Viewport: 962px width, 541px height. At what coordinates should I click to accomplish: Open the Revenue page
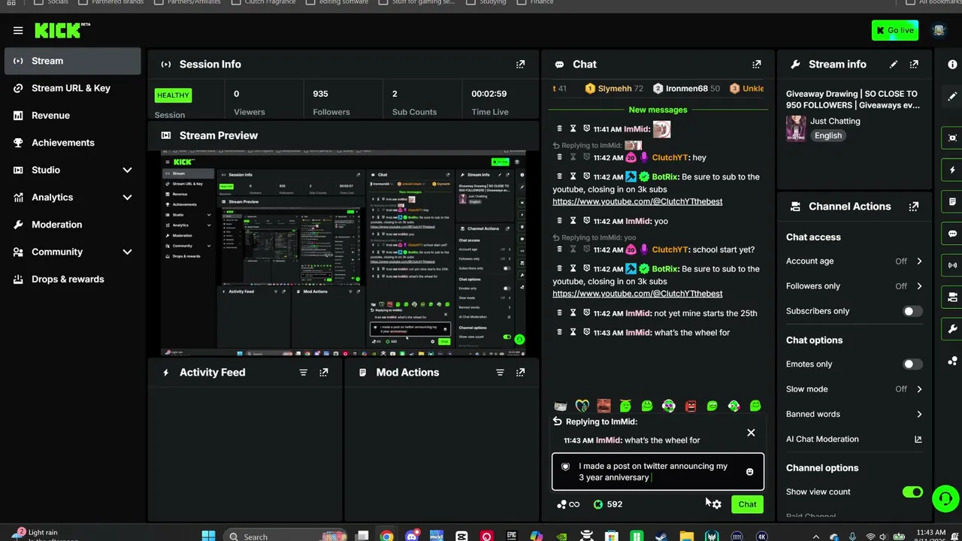(72, 116)
